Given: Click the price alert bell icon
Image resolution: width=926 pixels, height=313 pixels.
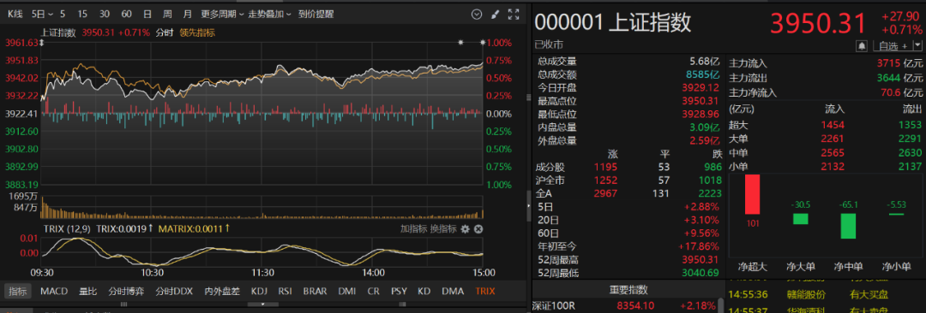Looking at the screenshot, I should click(x=862, y=46).
